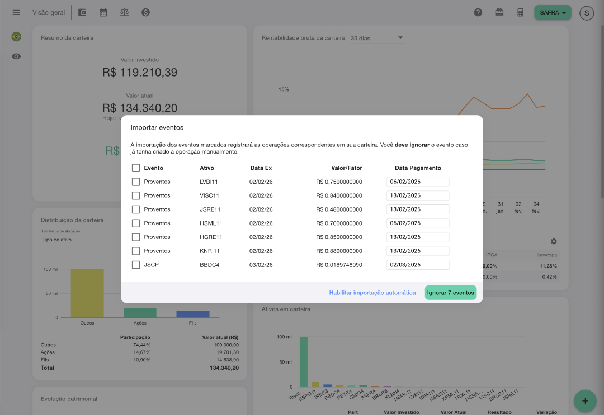Open the wallet icon in top toolbar
This screenshot has height=415, width=604.
(82, 12)
